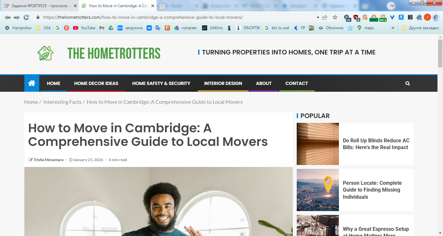Screen dimensions: 443x236
Task: Click the blue home icon in navigation bar
Action: click(31, 83)
